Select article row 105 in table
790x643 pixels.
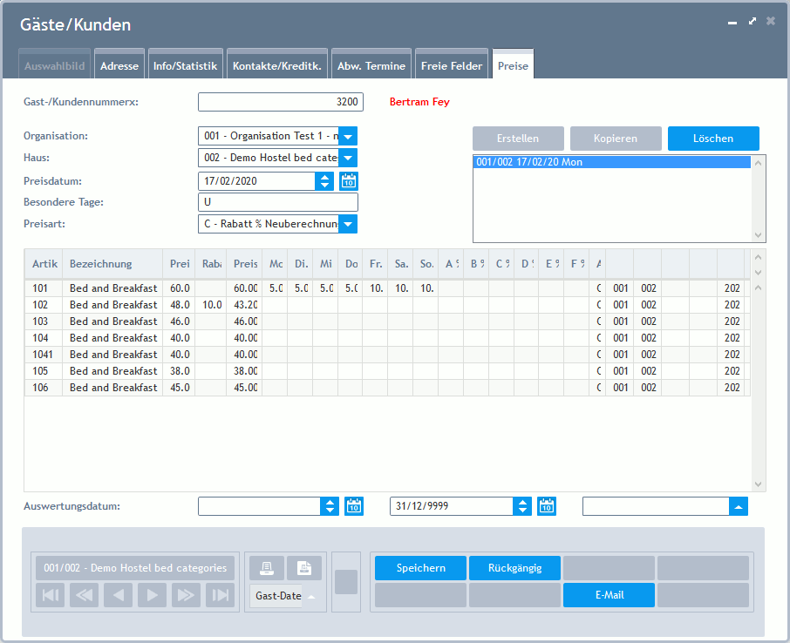click(x=387, y=371)
